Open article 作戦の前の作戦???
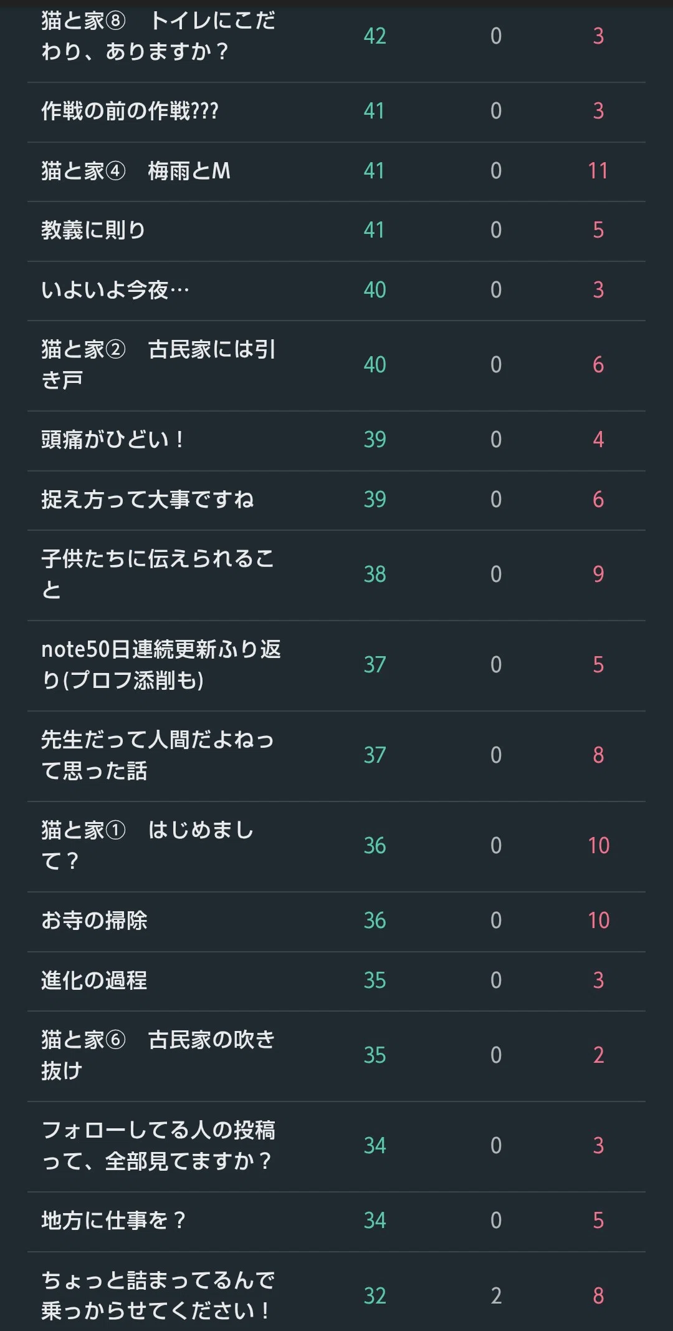673x1331 pixels. coord(130,111)
